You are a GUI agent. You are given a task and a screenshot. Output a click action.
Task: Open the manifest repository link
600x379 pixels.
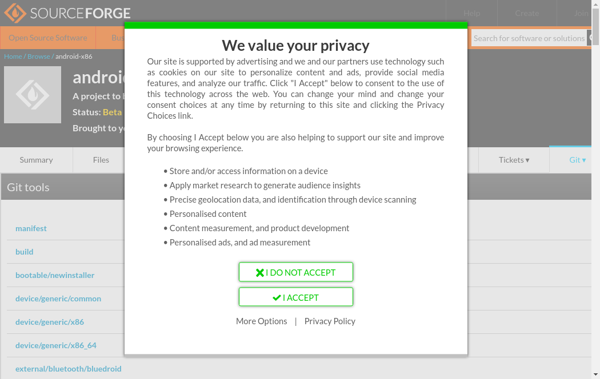(x=31, y=228)
